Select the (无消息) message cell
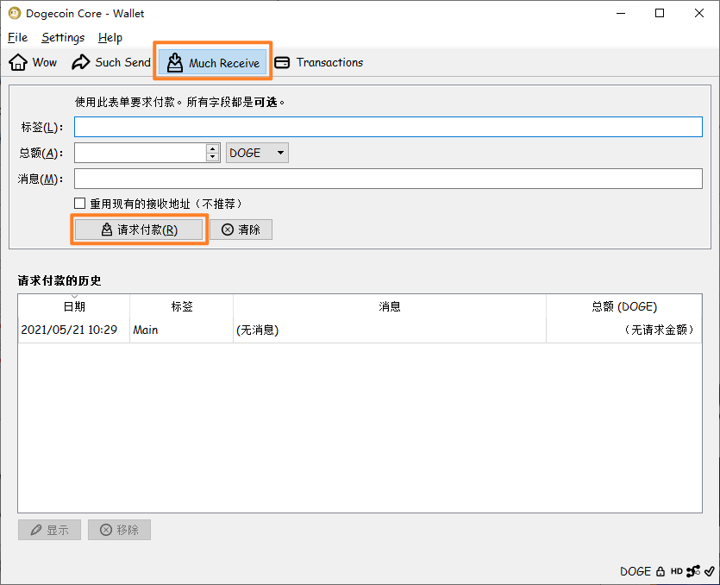720x585 pixels. pyautogui.click(x=390, y=330)
